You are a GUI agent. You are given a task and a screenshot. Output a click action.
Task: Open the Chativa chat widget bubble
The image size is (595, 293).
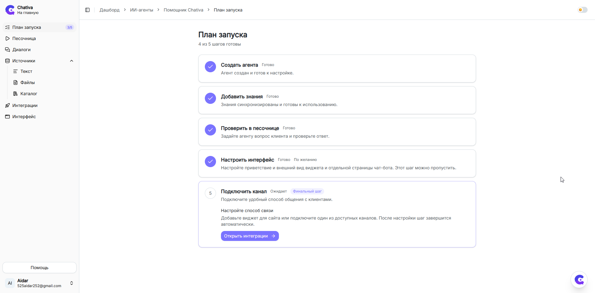pyautogui.click(x=579, y=280)
